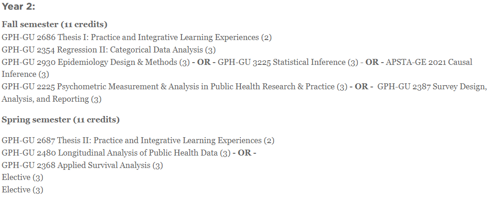Click the last Elective (3) line
Screen dimensions: 490x197
coord(23,190)
